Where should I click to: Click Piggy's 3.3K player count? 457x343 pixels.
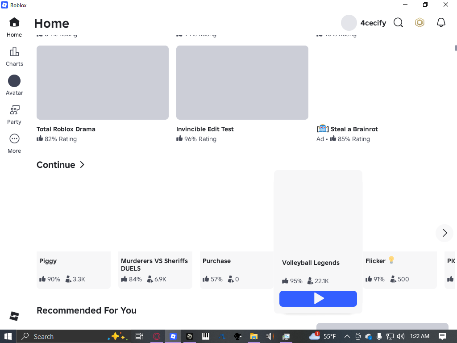75,279
